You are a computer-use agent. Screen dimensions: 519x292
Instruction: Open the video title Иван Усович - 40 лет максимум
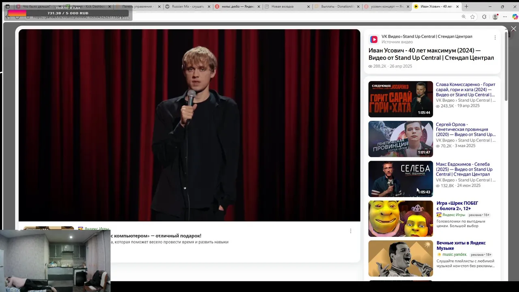pos(431,54)
